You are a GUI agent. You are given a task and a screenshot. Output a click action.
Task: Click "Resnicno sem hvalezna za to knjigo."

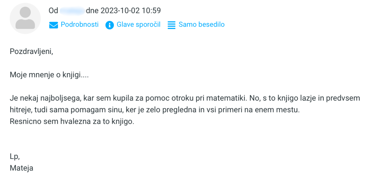tap(72, 121)
